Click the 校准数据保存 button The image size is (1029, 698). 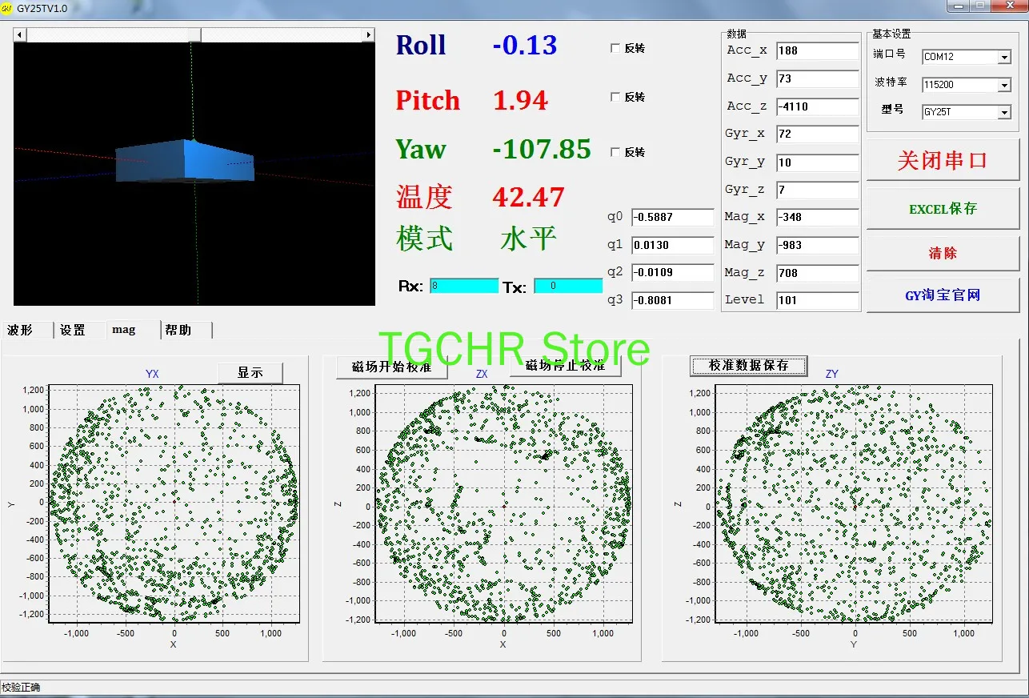click(749, 365)
